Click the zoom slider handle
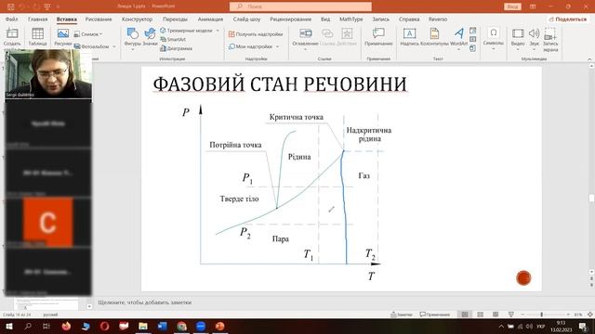Screen dimensions: 595x334 pos(541,315)
